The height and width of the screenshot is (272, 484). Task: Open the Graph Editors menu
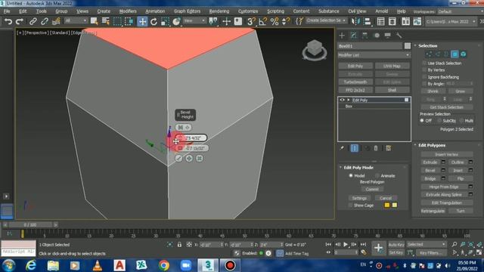(x=187, y=11)
